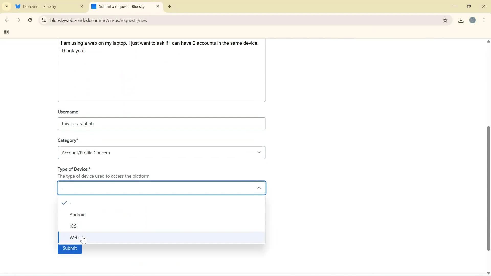Select Web as the device type

[x=74, y=237]
